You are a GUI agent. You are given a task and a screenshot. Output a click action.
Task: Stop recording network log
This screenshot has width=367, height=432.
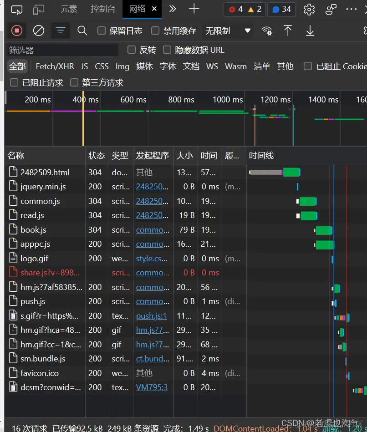point(17,30)
